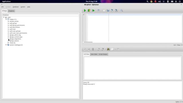Expand the django_admin_log table
The image size is (183, 103).
[8, 35]
